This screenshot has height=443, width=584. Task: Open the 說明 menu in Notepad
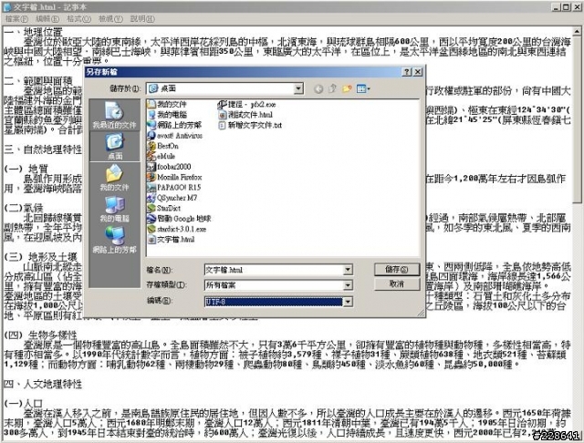[x=142, y=18]
